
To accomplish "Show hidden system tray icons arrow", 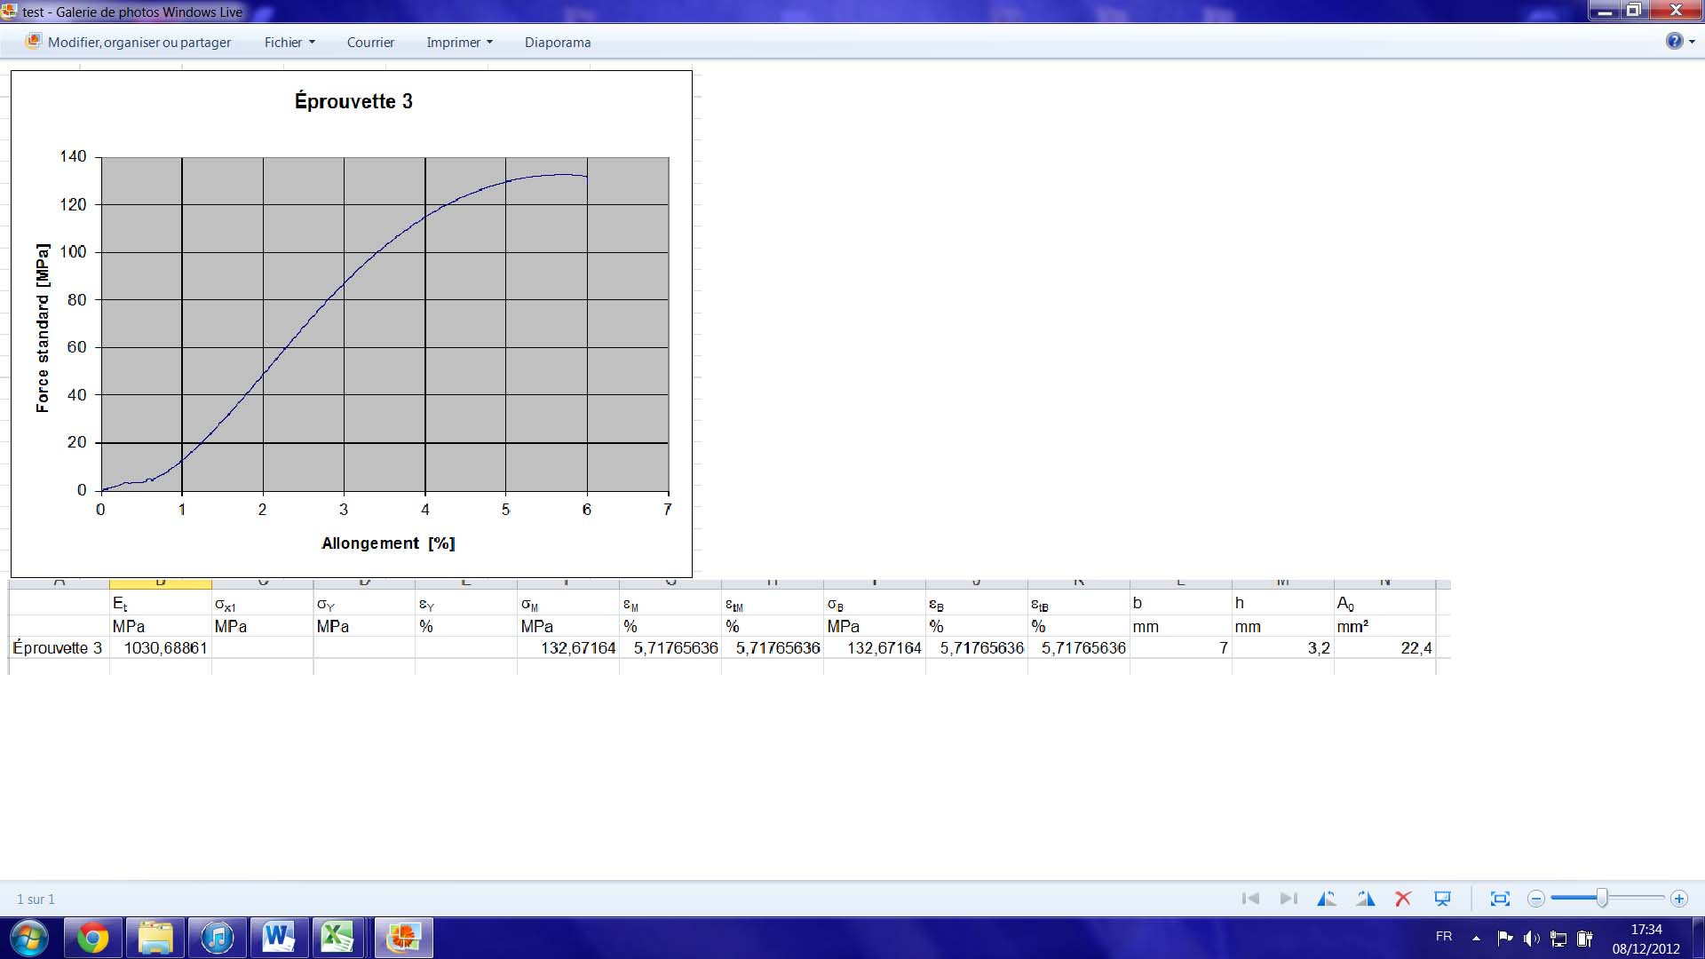I will [1476, 938].
